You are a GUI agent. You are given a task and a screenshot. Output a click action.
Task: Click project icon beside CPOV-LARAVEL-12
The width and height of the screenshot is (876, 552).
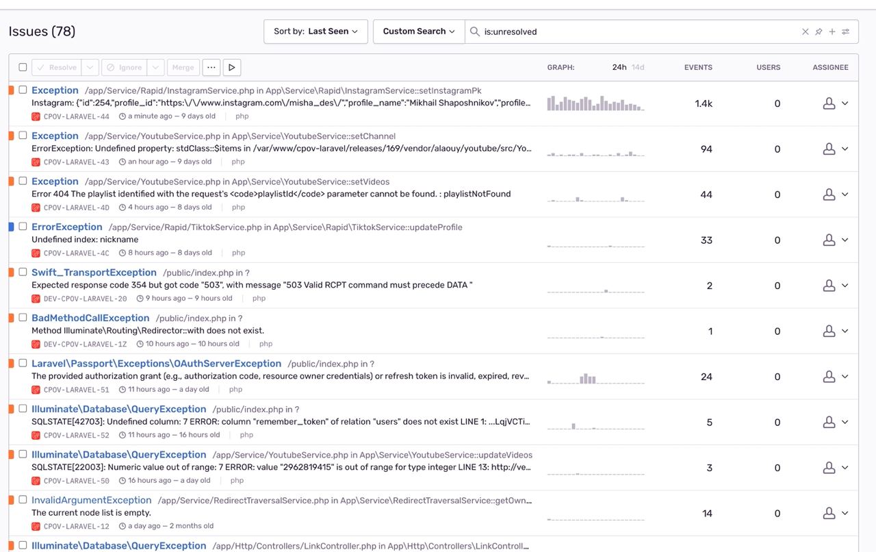[36, 526]
